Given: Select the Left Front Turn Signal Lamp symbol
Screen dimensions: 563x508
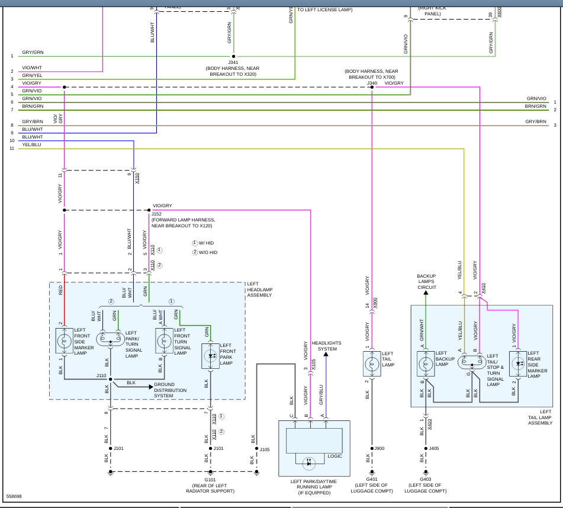Looking at the screenshot, I should pos(165,340).
